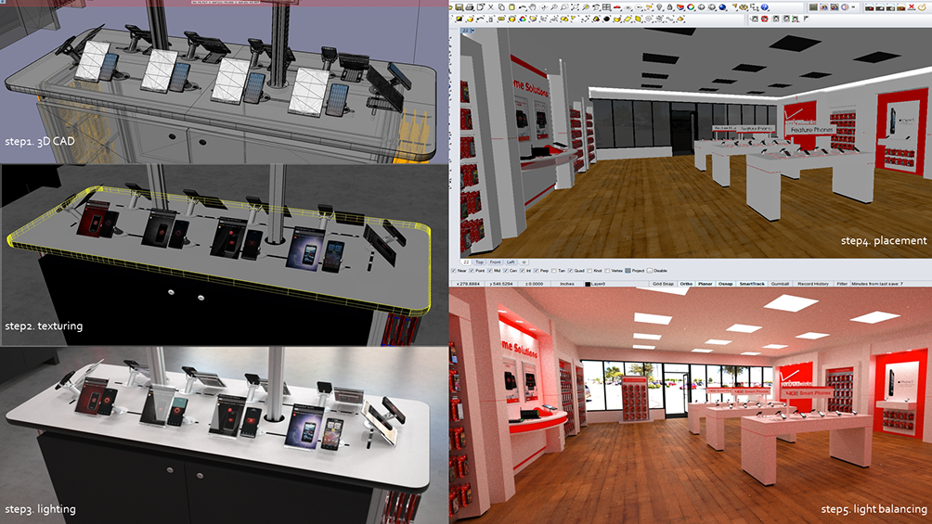Click the Save icon in the toolbar
The height and width of the screenshot is (524, 932).
click(460, 7)
